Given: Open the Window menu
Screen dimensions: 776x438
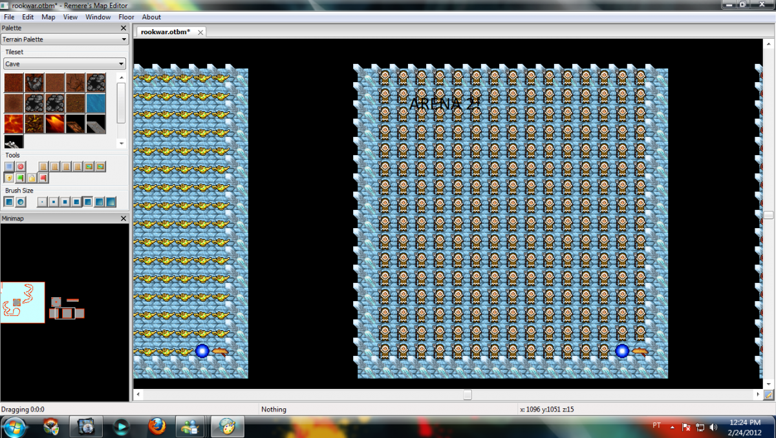Looking at the screenshot, I should point(98,17).
